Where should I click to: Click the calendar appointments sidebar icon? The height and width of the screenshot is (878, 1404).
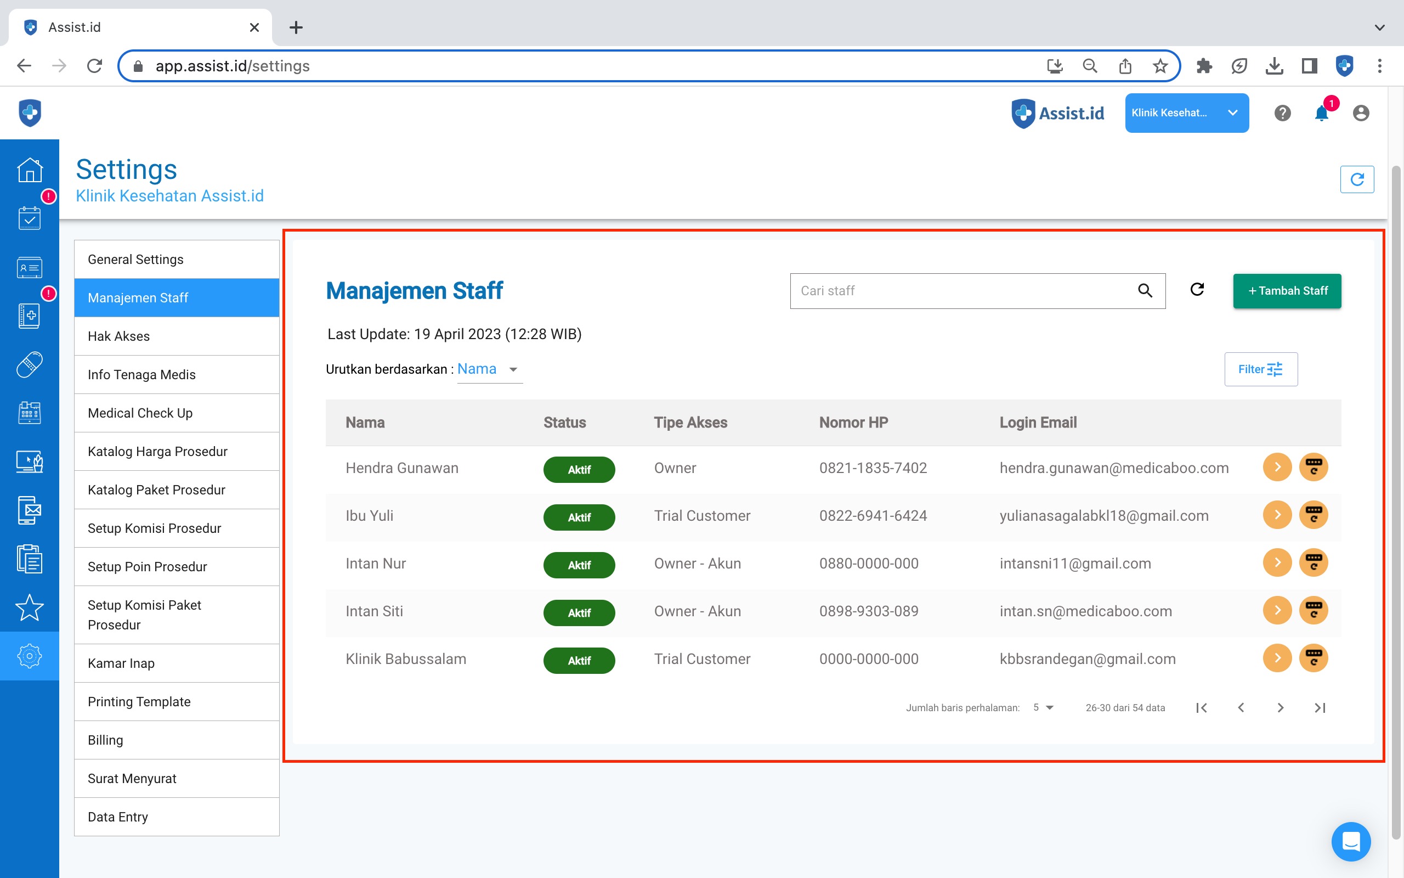29,218
